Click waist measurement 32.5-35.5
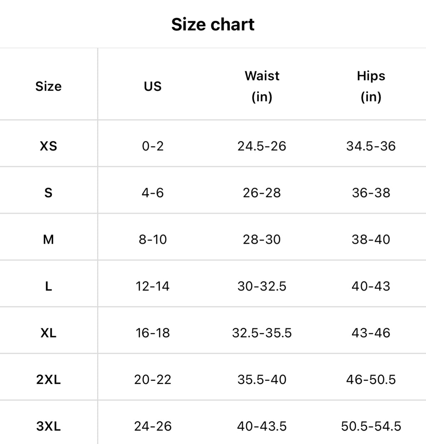Viewport: 426px width, 444px height. point(262,332)
